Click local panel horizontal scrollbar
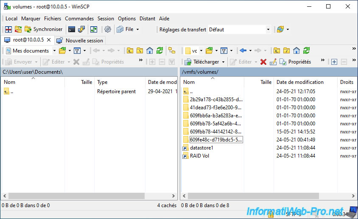The image size is (358, 219). pyautogui.click(x=76, y=196)
